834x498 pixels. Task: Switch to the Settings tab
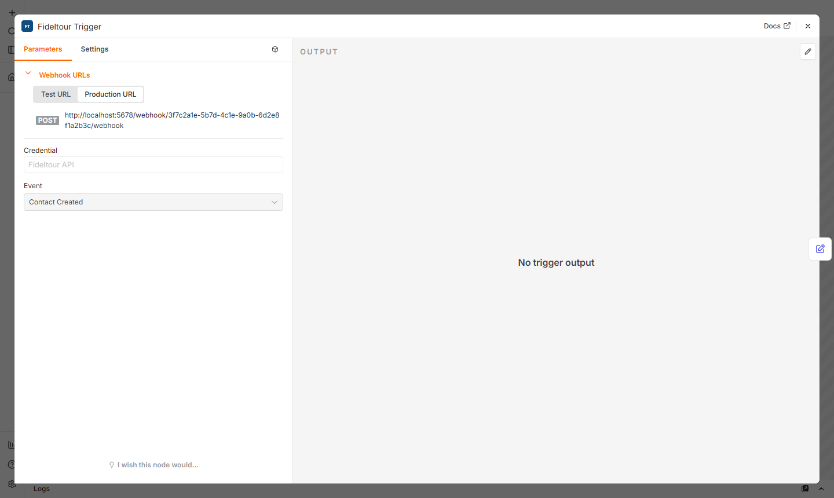pyautogui.click(x=94, y=49)
